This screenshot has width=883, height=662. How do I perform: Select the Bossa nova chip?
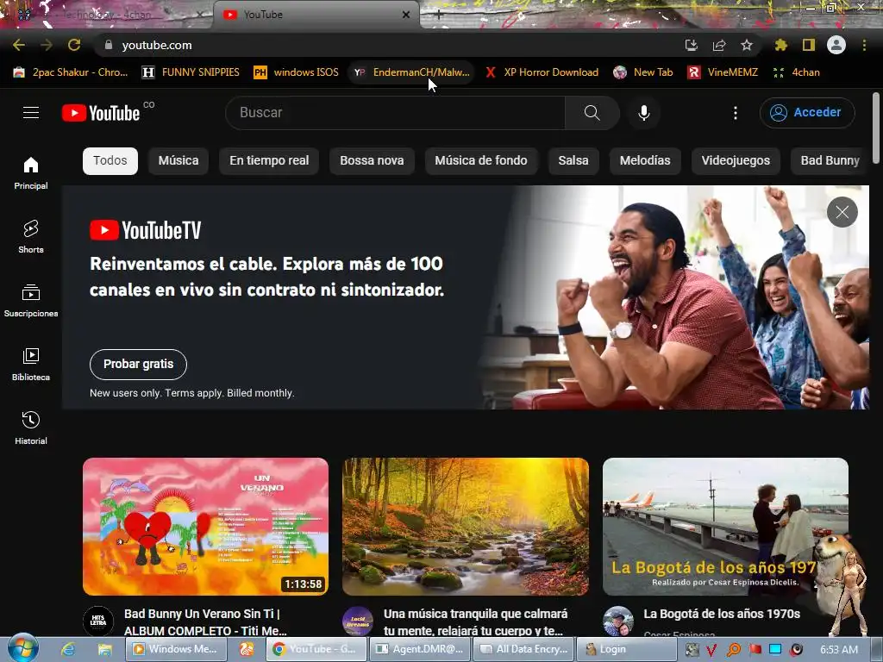(x=372, y=161)
